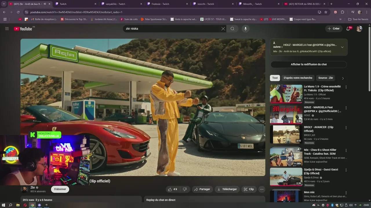Switch to Minorifn_ - Twitch tab
Image resolution: width=371 pixels, height=208 pixels.
(259, 4)
